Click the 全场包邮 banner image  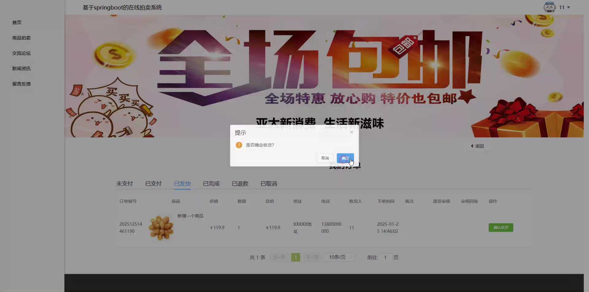324,76
